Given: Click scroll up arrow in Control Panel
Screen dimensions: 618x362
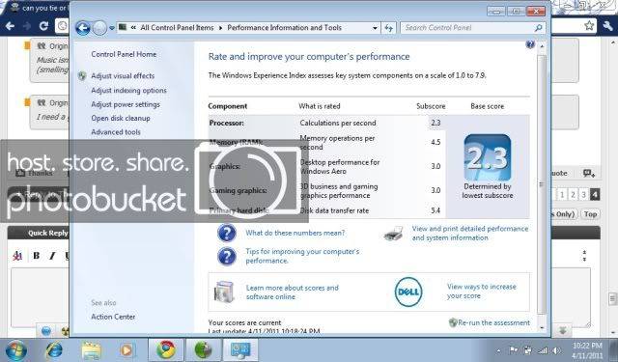Looking at the screenshot, I should 542,46.
